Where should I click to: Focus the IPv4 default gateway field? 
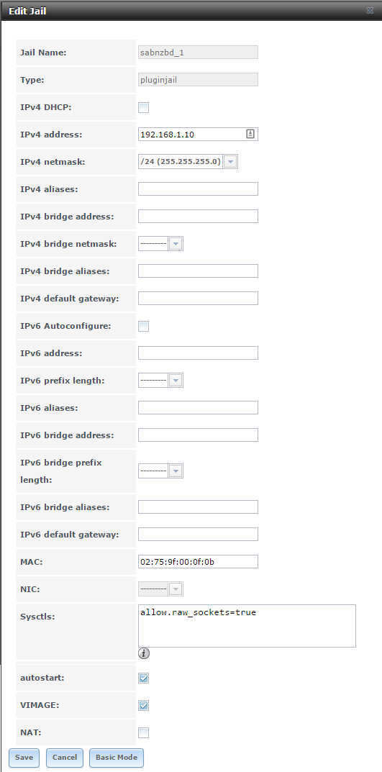(198, 299)
